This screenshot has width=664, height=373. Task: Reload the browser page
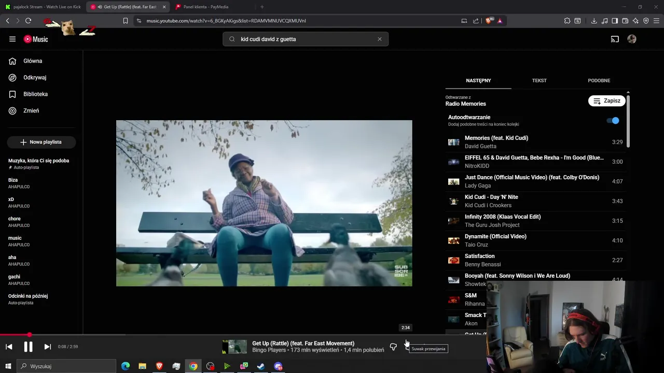click(x=28, y=21)
